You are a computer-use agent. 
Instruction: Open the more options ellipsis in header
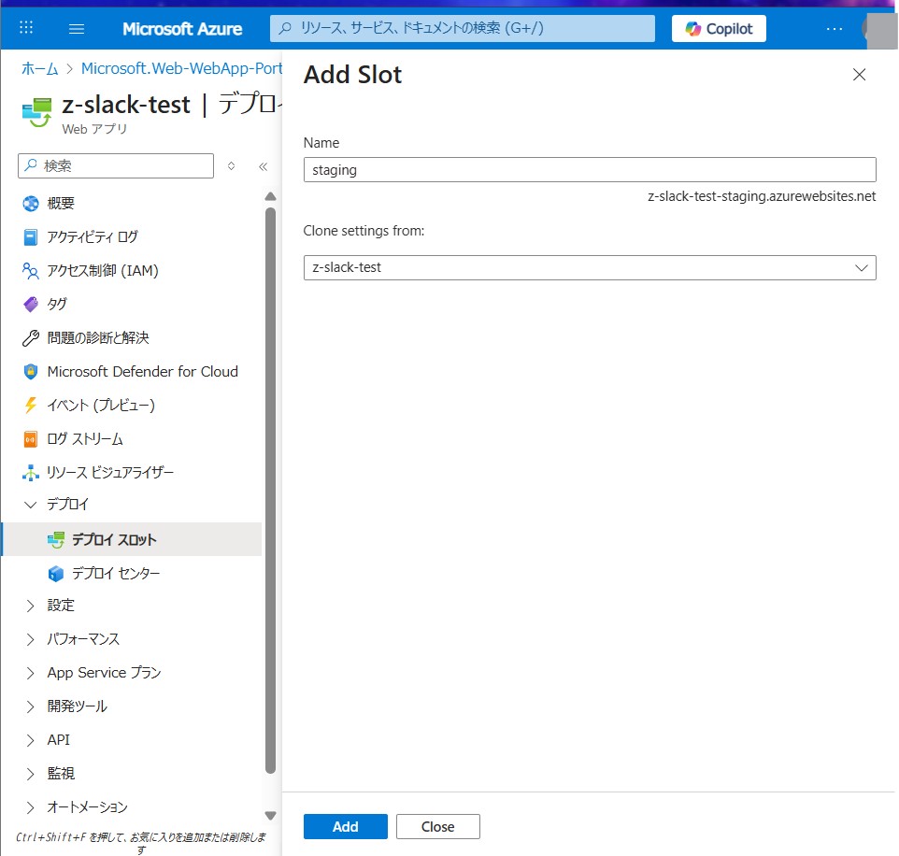(x=835, y=29)
